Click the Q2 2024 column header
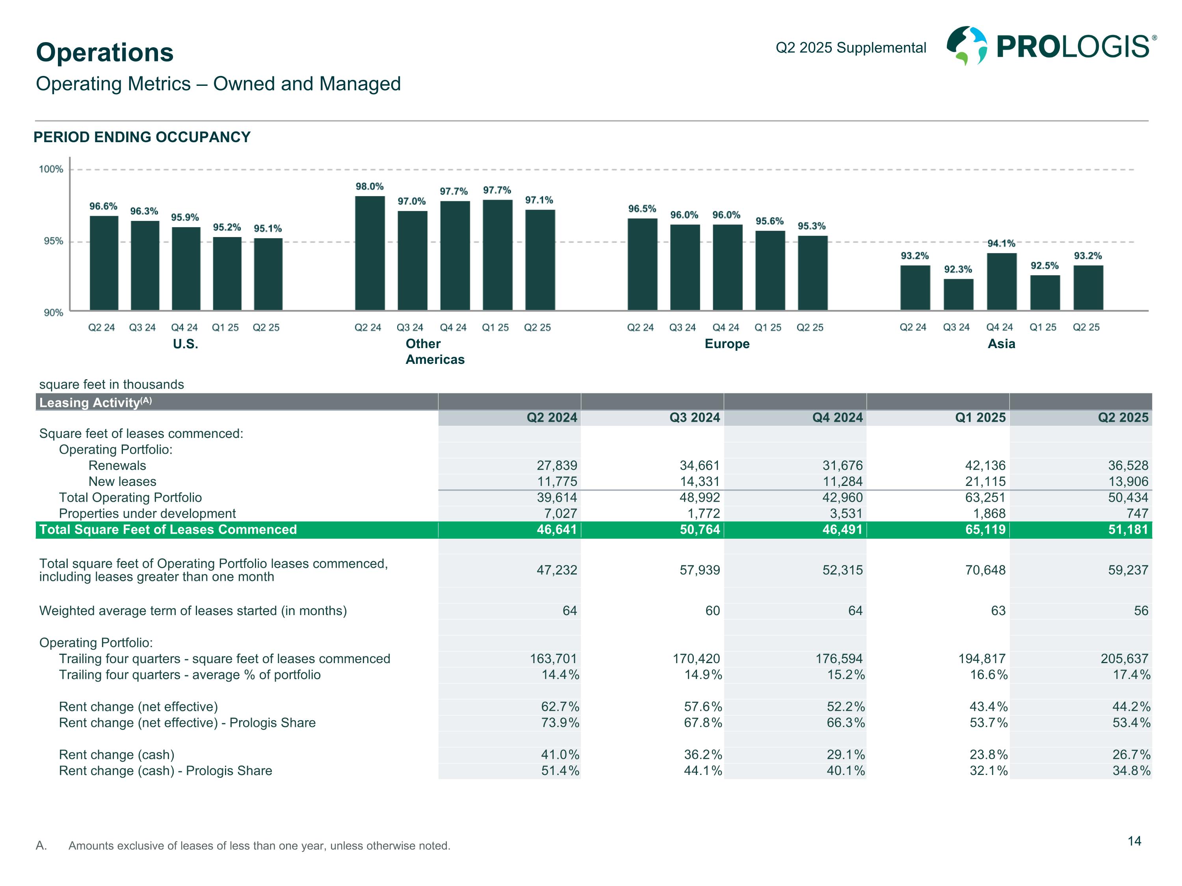1182x886 pixels. [552, 418]
